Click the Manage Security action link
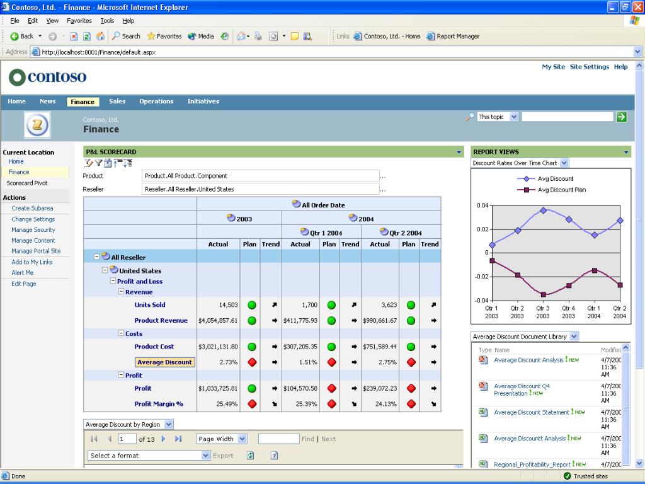Viewport: 645px width, 484px height. [x=33, y=229]
